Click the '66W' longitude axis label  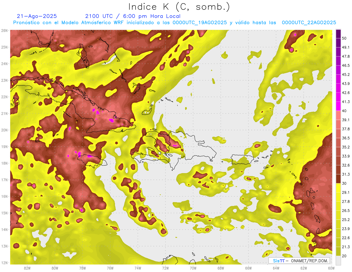(248, 268)
